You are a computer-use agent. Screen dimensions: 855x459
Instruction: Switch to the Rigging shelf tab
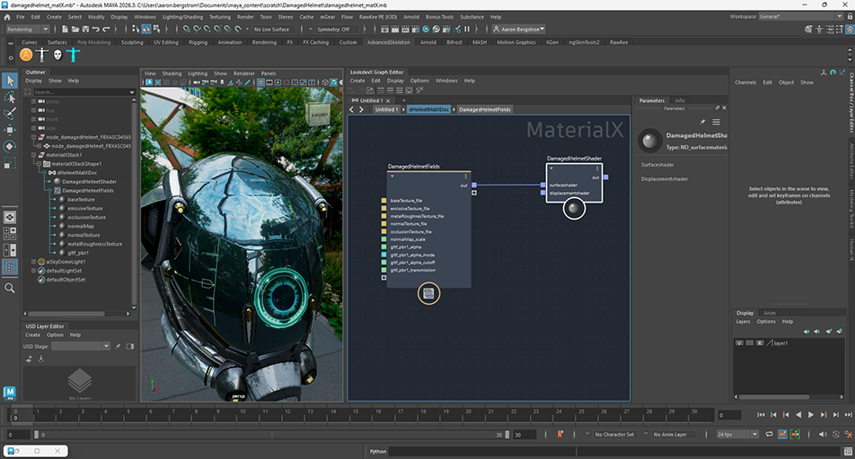[x=198, y=42]
